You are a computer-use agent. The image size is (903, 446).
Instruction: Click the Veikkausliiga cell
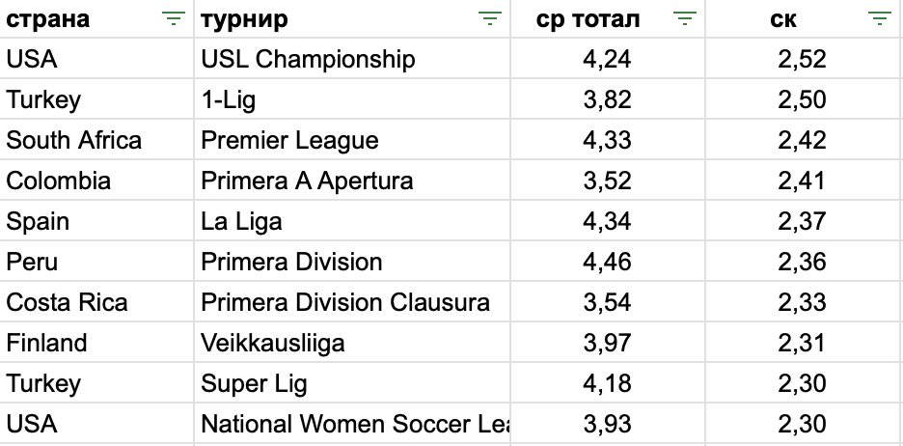[352, 343]
